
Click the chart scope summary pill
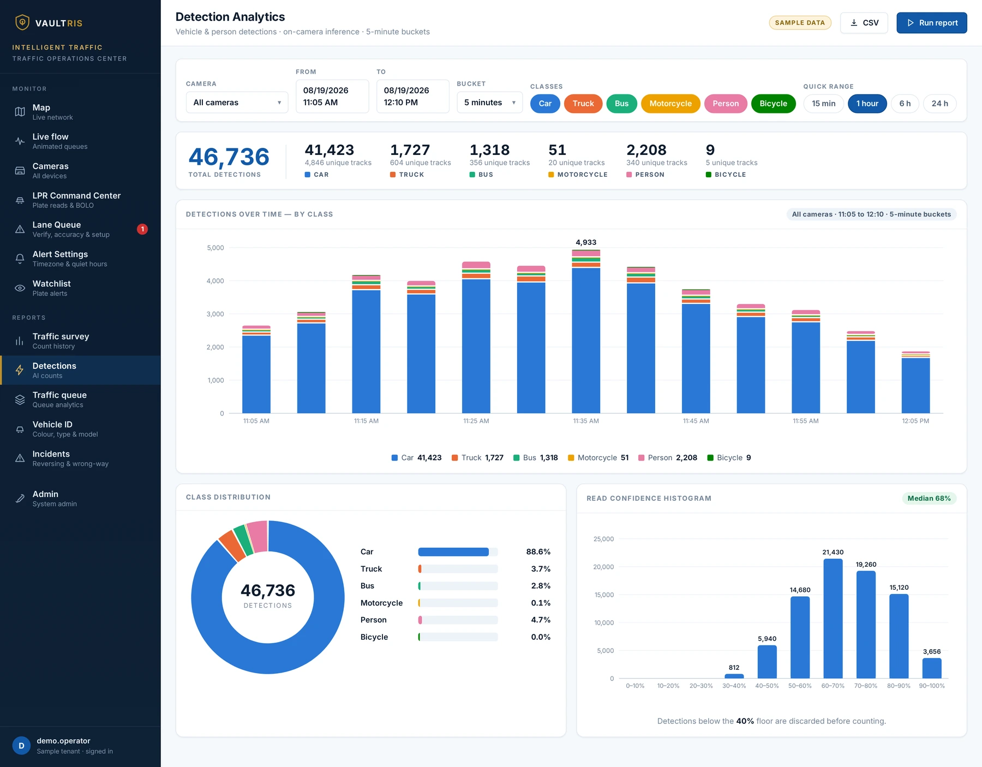[871, 214]
